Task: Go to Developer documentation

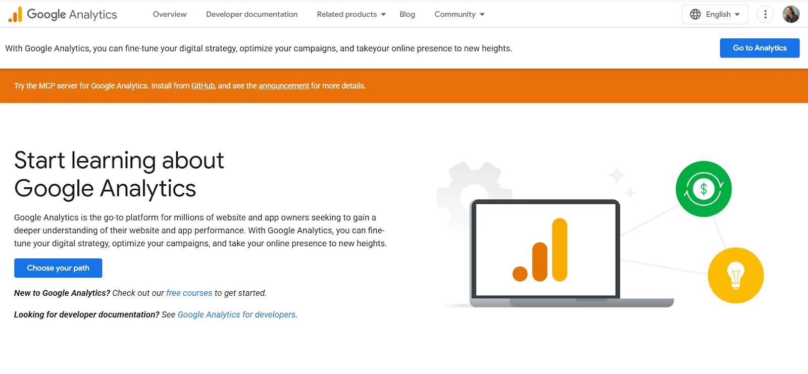Action: (x=251, y=14)
